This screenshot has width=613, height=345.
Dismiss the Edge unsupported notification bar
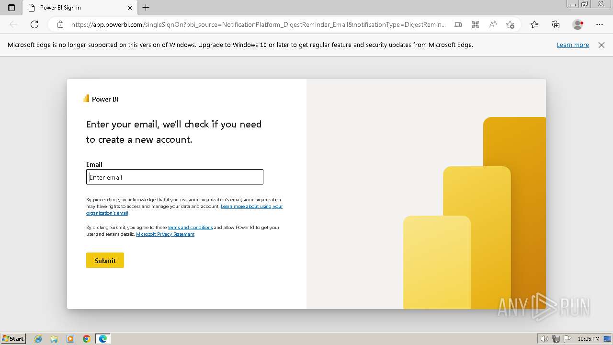point(602,45)
